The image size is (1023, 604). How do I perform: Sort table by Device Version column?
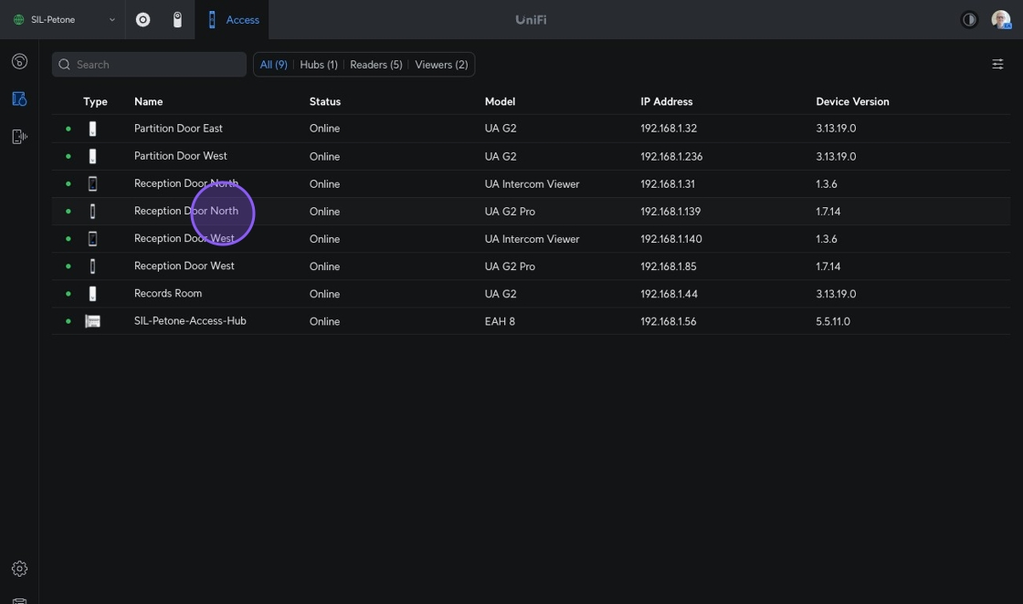pyautogui.click(x=852, y=101)
